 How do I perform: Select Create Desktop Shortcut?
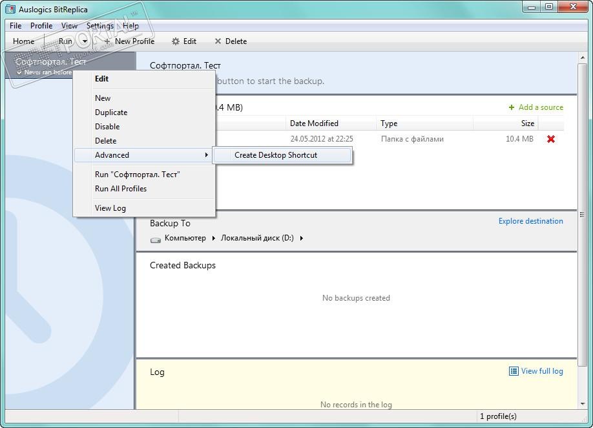point(282,155)
